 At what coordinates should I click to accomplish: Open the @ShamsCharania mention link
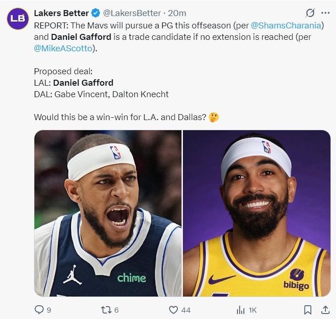tap(290, 25)
